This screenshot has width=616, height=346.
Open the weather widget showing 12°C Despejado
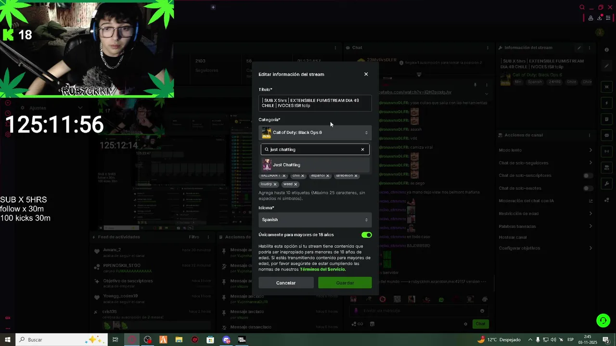(499, 340)
